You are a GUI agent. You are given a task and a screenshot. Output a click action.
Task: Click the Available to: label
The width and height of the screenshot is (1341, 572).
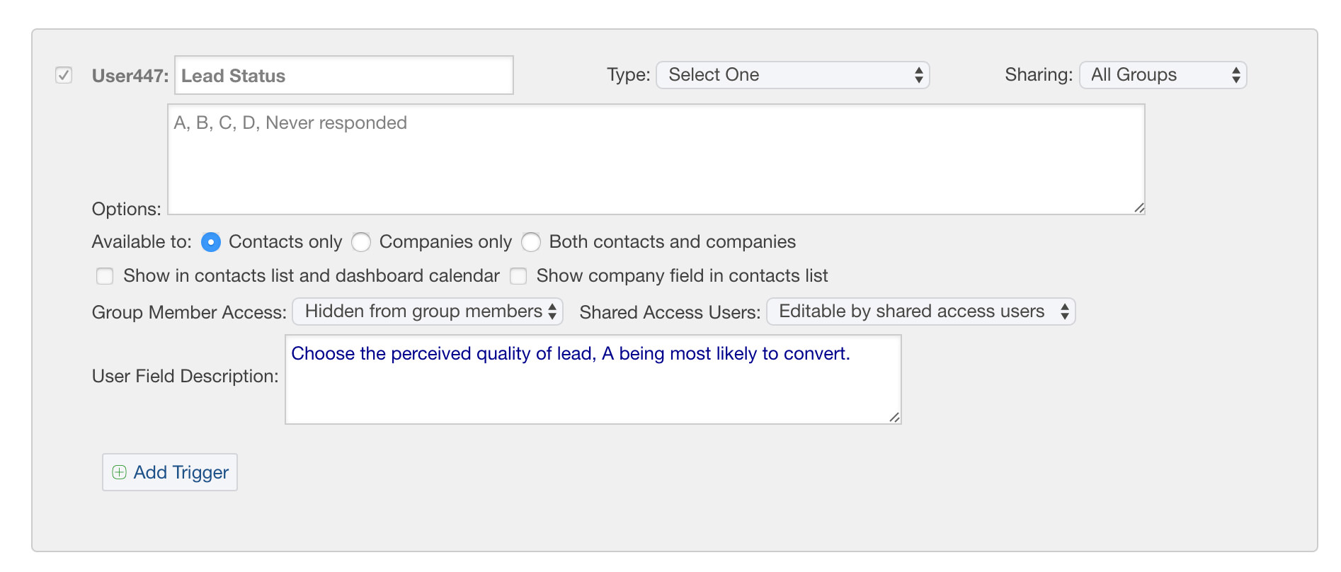point(142,242)
